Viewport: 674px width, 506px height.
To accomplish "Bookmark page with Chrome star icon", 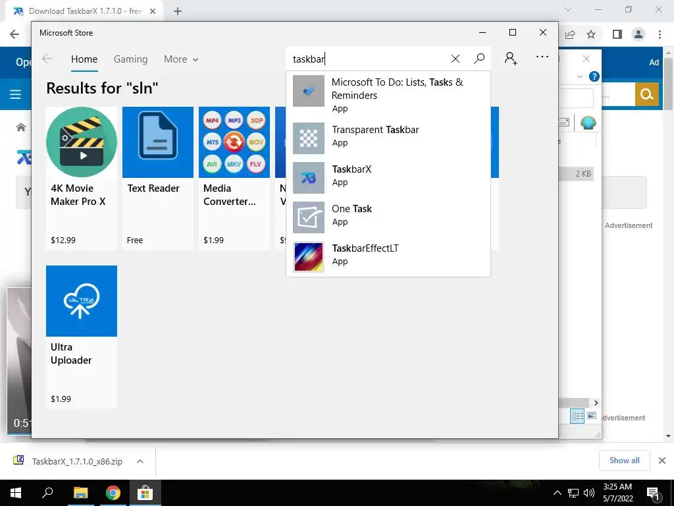I will point(591,34).
